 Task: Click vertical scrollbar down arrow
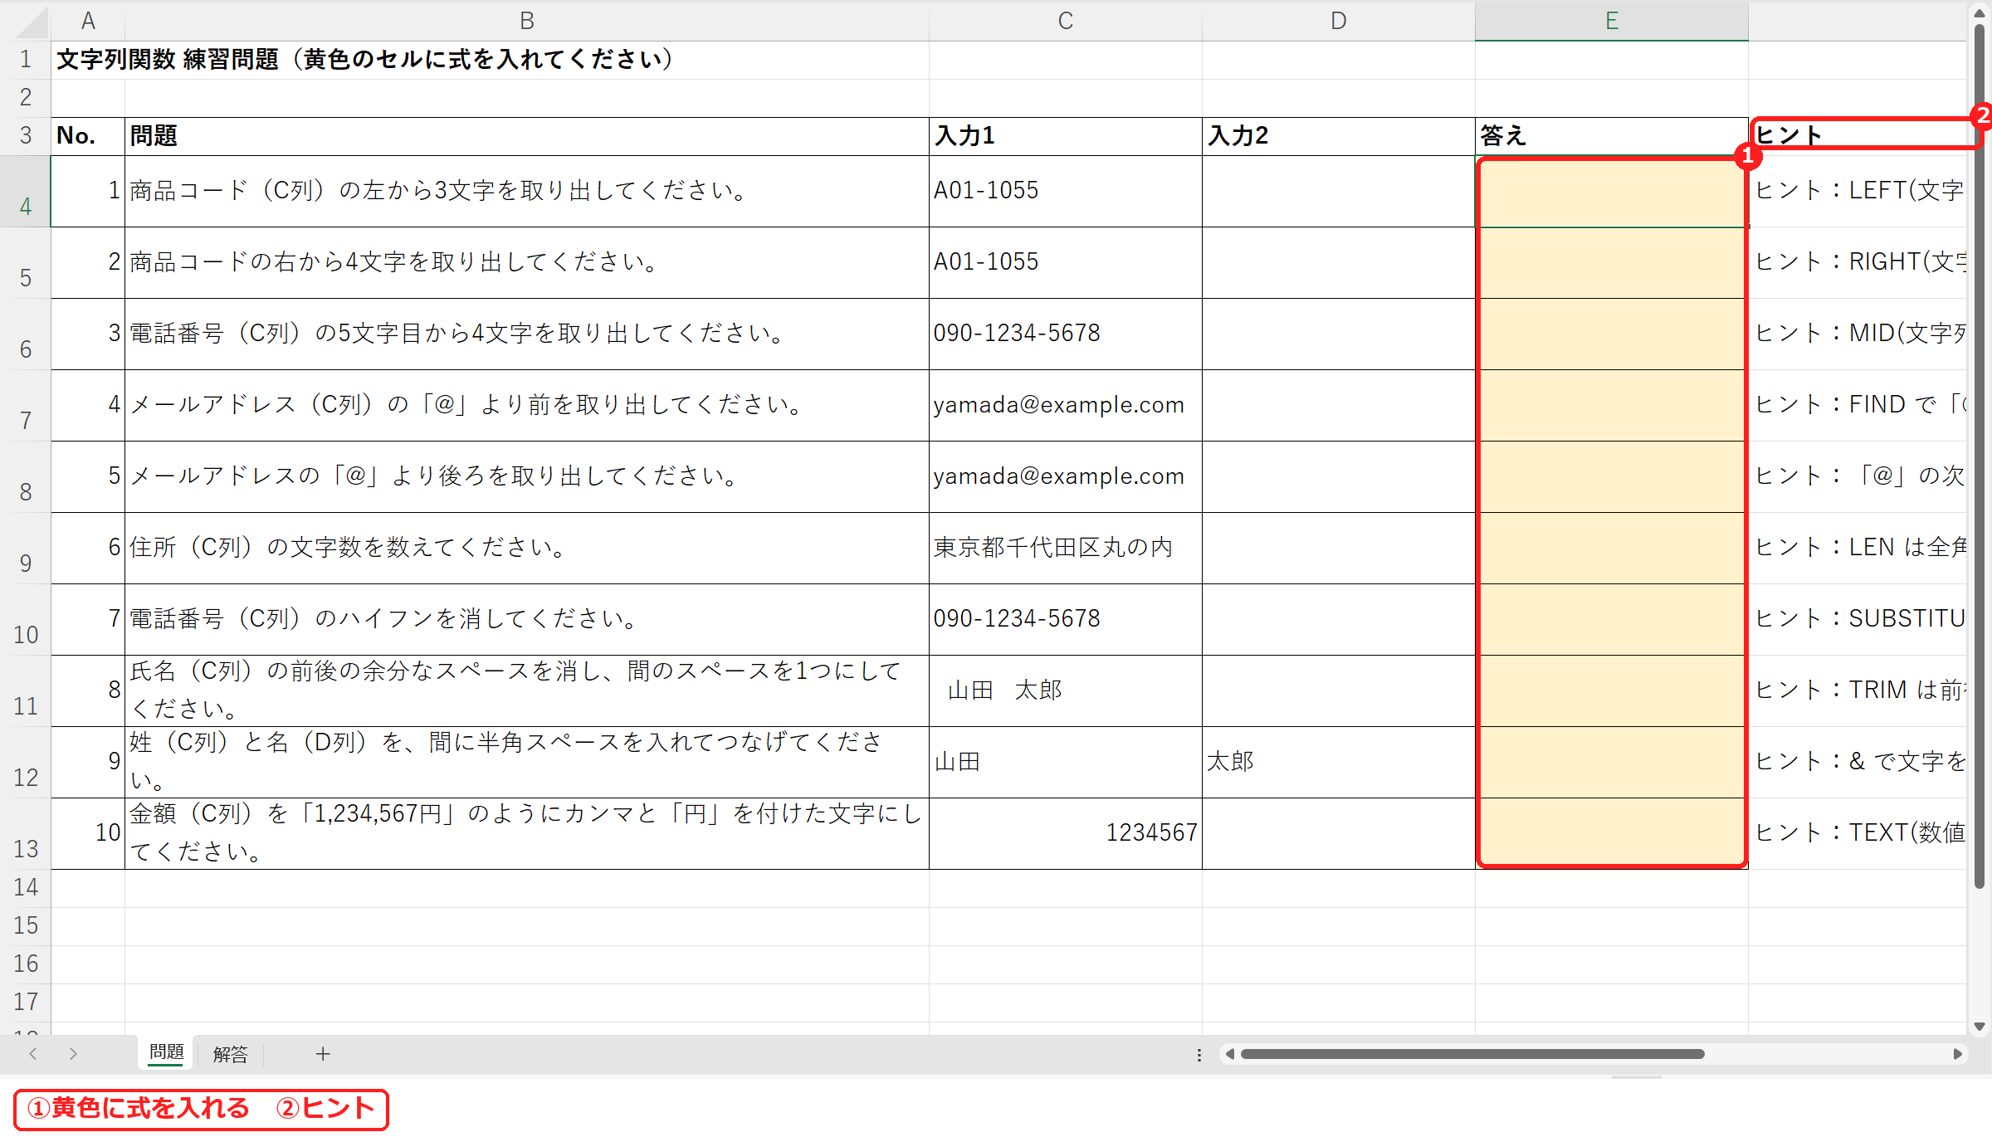click(x=1980, y=1027)
